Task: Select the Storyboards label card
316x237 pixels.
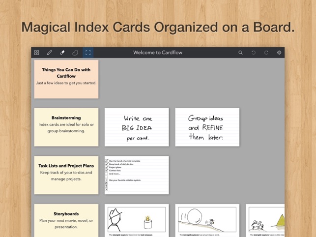Action: pos(66,220)
